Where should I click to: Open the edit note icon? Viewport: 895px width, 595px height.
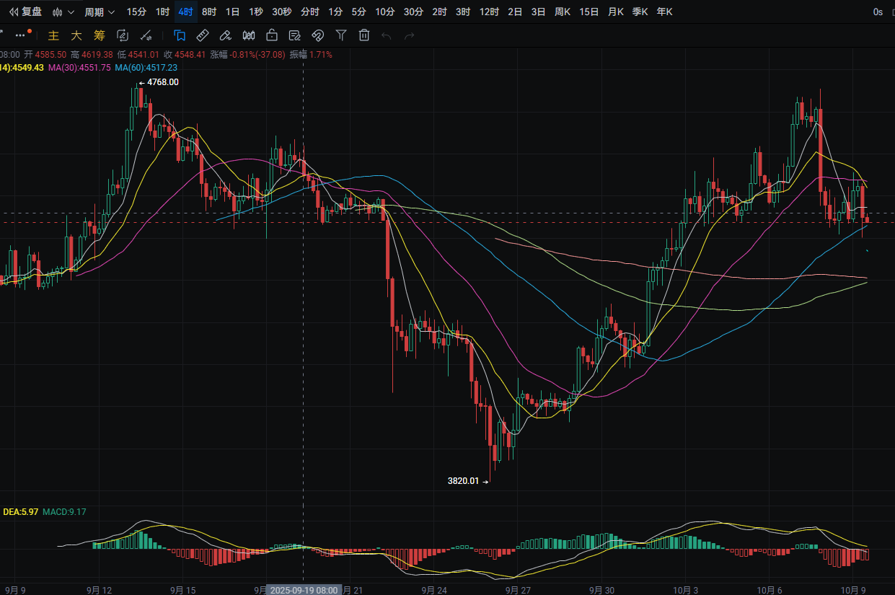(294, 35)
